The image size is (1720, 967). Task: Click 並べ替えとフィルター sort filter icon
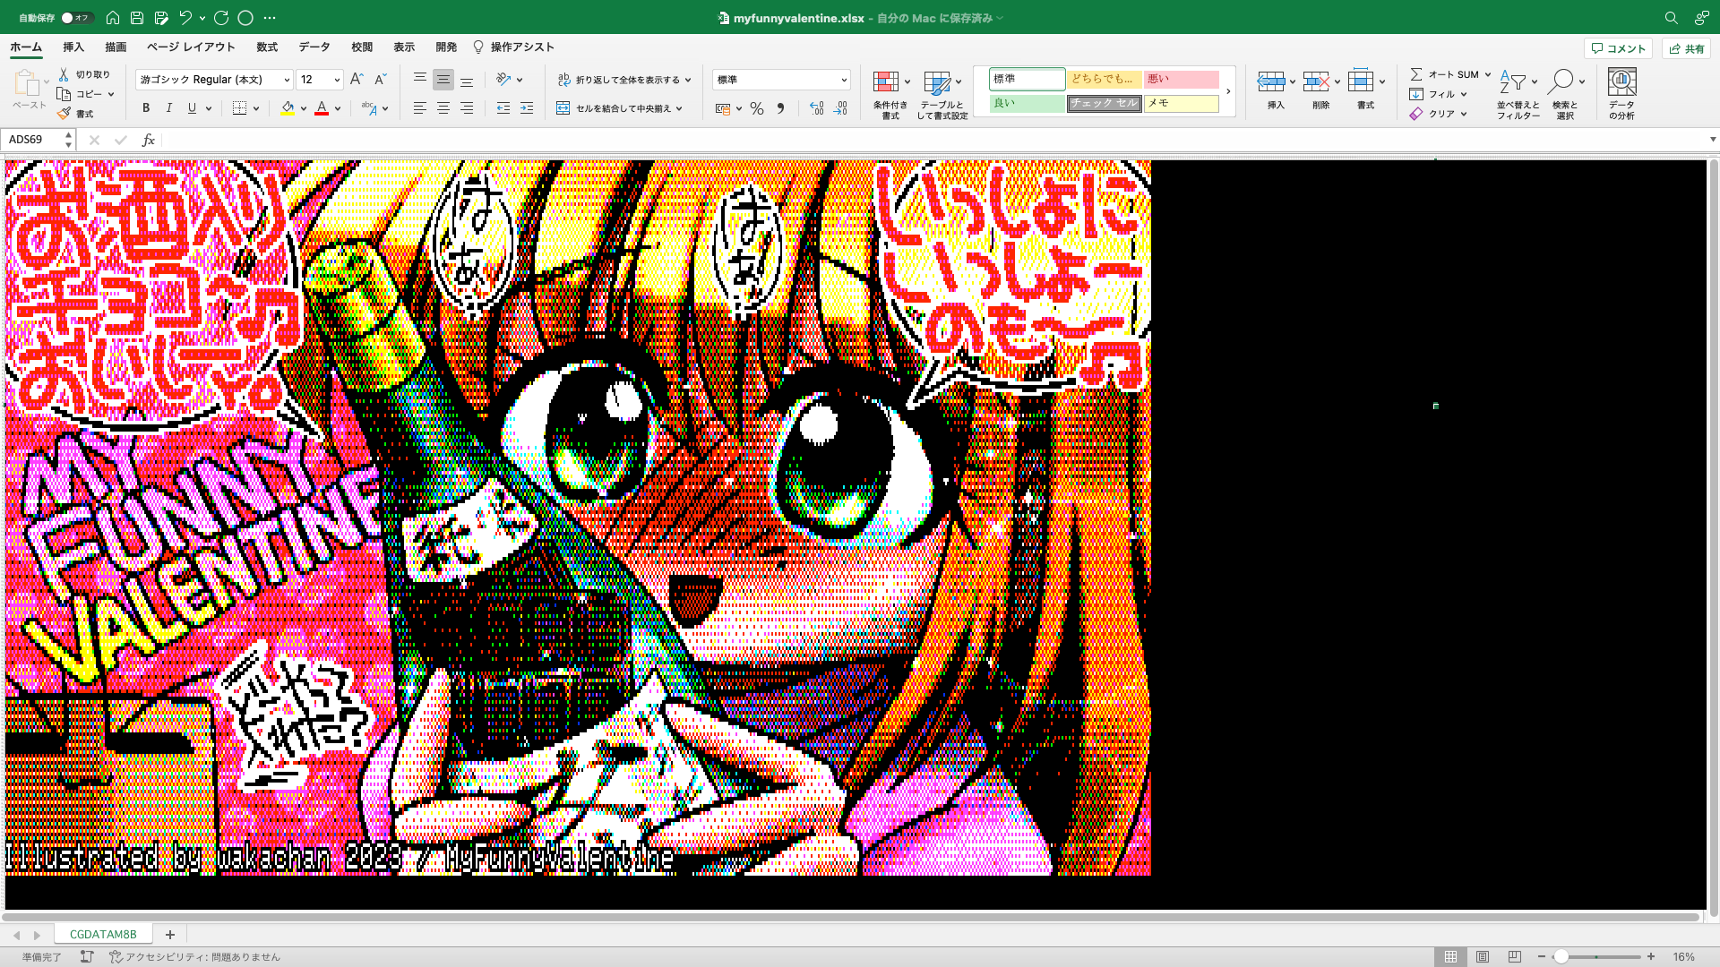1513,82
